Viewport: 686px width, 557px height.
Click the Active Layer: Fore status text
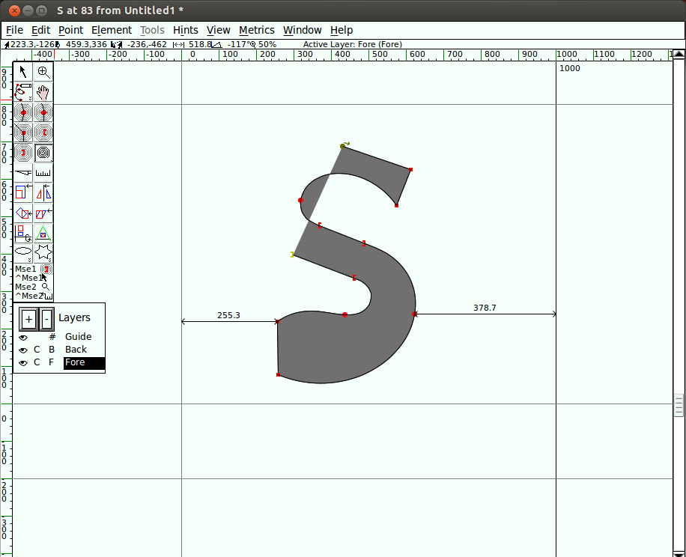tap(353, 44)
